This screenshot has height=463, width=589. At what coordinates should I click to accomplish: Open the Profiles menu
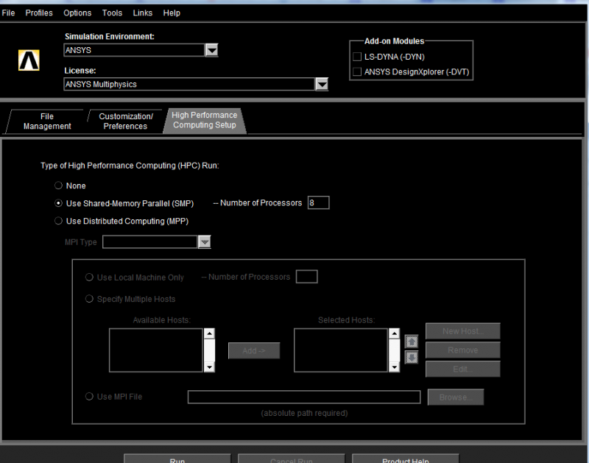[39, 13]
